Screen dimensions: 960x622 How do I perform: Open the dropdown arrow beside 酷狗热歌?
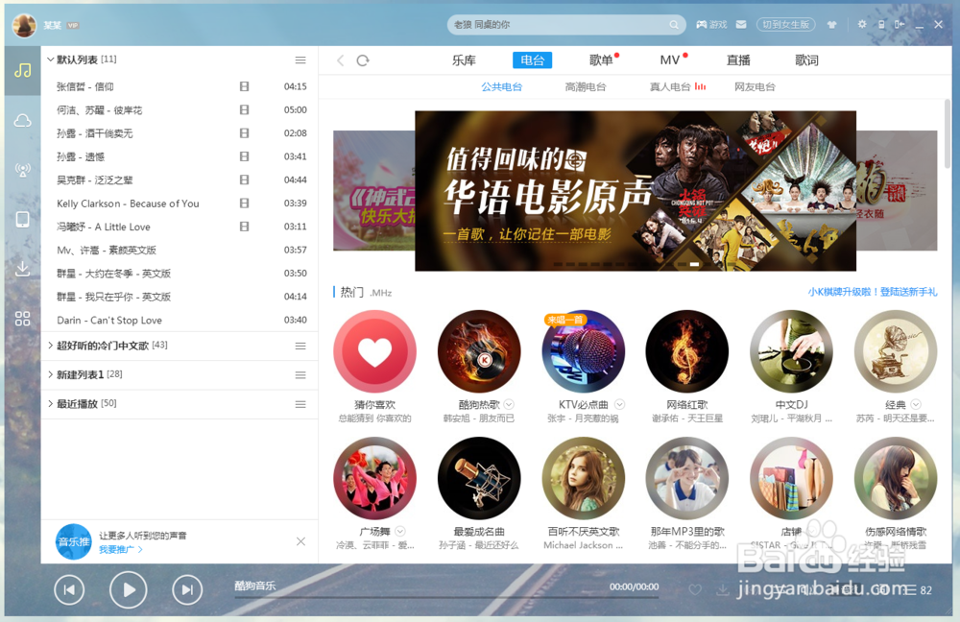point(509,404)
